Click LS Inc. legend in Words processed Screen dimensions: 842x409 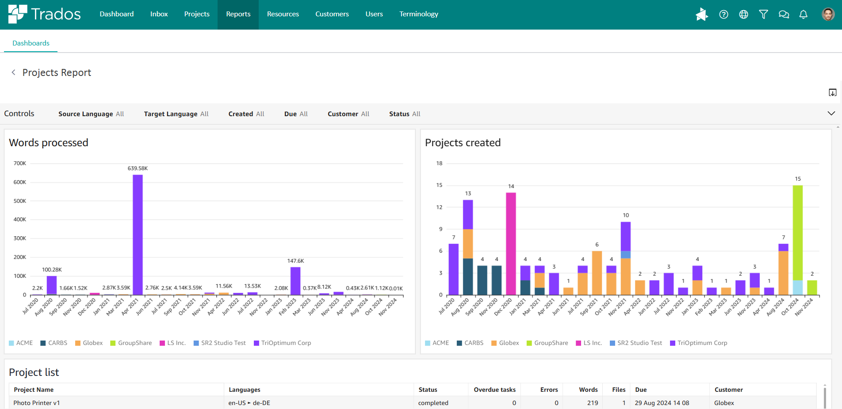click(172, 343)
